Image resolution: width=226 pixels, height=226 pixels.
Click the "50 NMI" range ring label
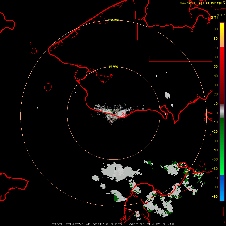114,67
